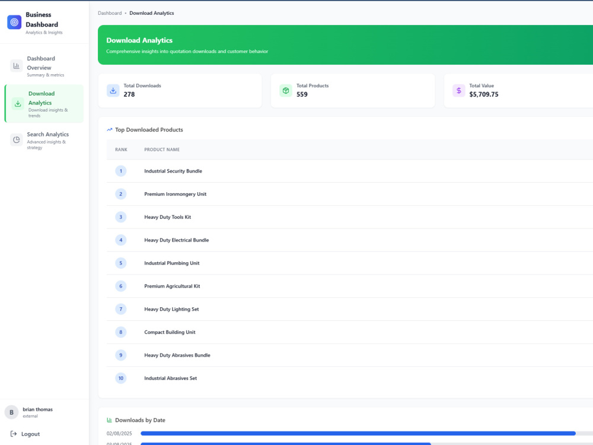Click the Dashboard Overview bar chart icon
This screenshot has height=445, width=593.
tap(16, 66)
